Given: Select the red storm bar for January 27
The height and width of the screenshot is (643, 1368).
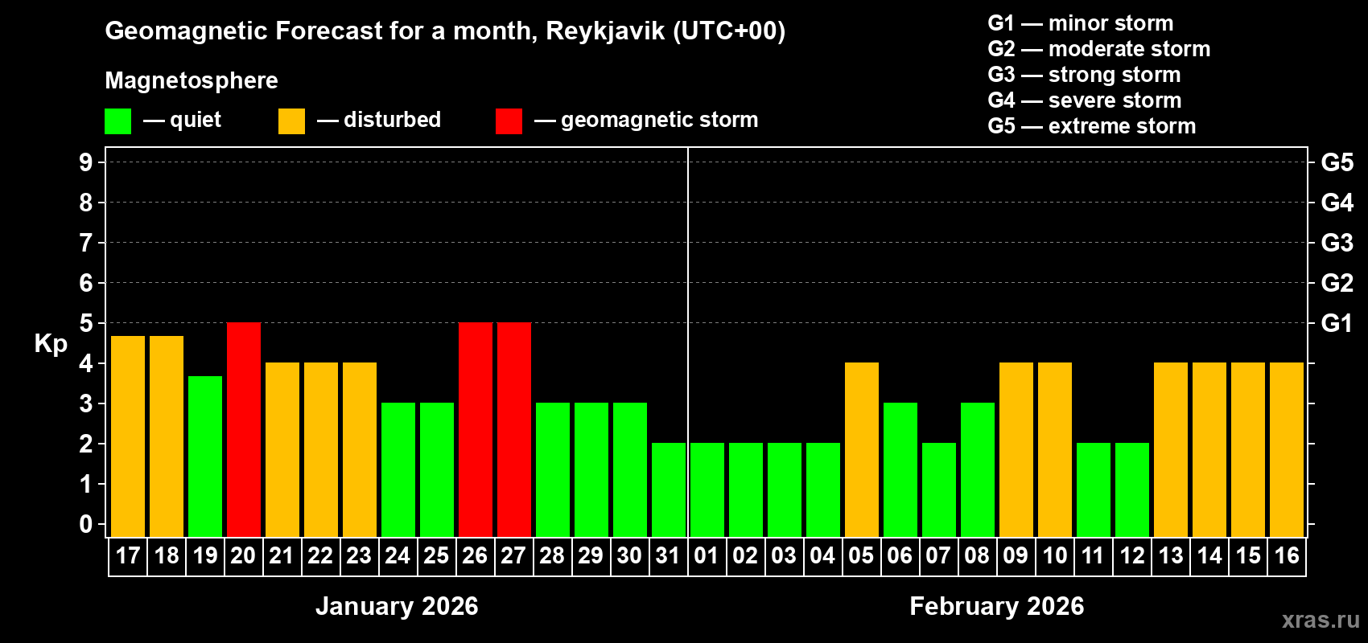Looking at the screenshot, I should [x=514, y=430].
